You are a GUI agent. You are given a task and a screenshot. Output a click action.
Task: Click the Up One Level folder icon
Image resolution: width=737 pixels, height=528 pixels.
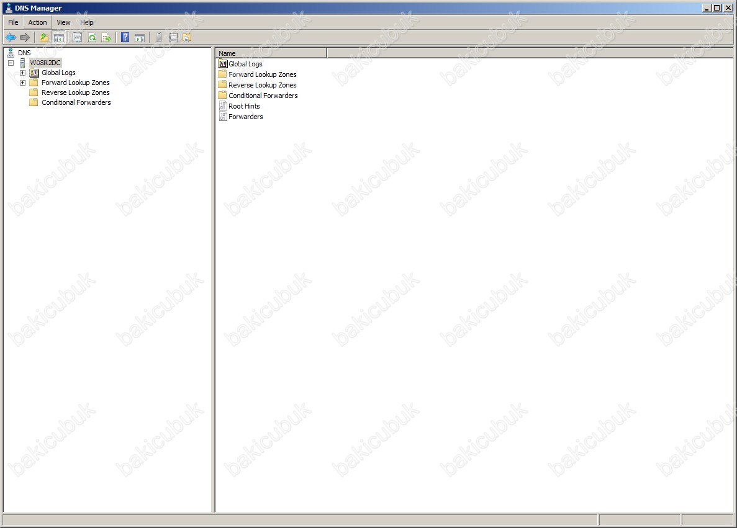pyautogui.click(x=43, y=38)
